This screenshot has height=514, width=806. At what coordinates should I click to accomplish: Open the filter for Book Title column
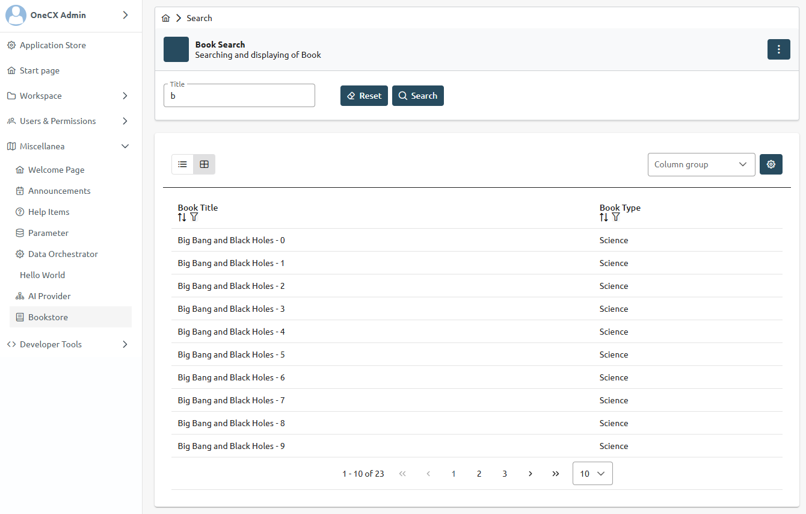click(x=194, y=217)
